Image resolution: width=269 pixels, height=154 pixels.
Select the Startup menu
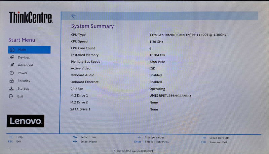(23, 89)
